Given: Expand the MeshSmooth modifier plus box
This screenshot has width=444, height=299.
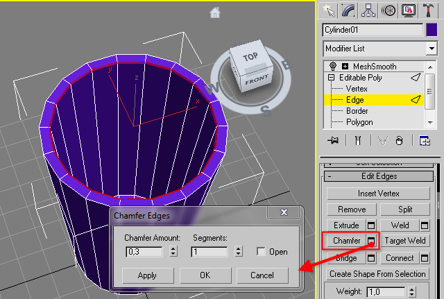Looking at the screenshot, I should (x=345, y=67).
